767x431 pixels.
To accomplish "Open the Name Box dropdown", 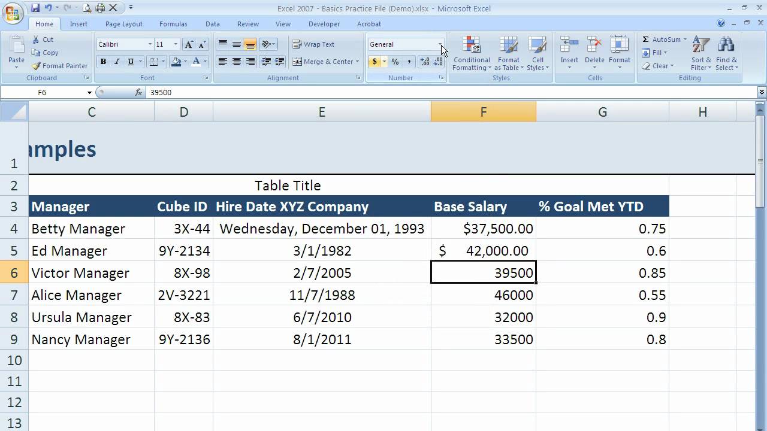I will click(89, 93).
